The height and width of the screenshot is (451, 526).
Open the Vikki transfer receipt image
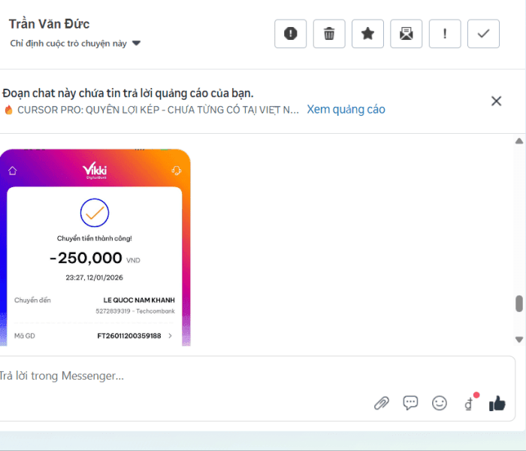(95, 247)
